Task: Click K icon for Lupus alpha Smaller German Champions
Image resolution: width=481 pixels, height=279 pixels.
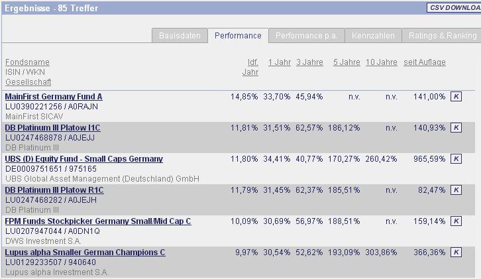Action: (x=456, y=252)
